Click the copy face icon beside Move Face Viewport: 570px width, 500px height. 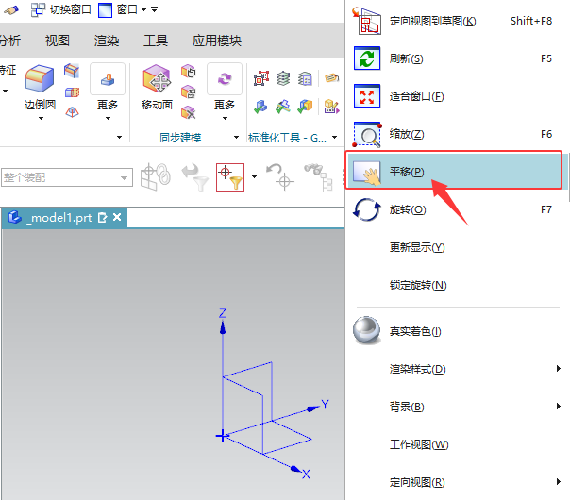coord(189,71)
